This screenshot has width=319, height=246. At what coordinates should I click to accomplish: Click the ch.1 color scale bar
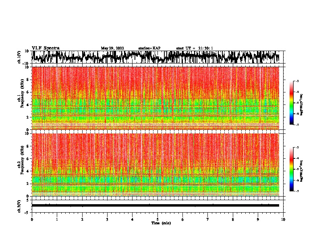(291, 103)
